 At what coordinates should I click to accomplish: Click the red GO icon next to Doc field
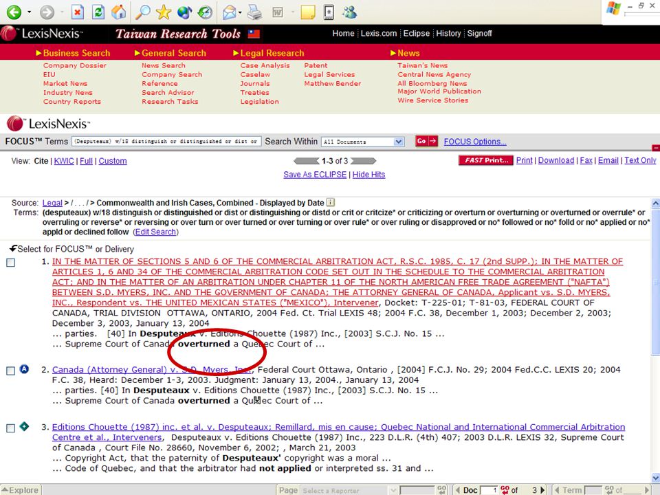point(505,489)
